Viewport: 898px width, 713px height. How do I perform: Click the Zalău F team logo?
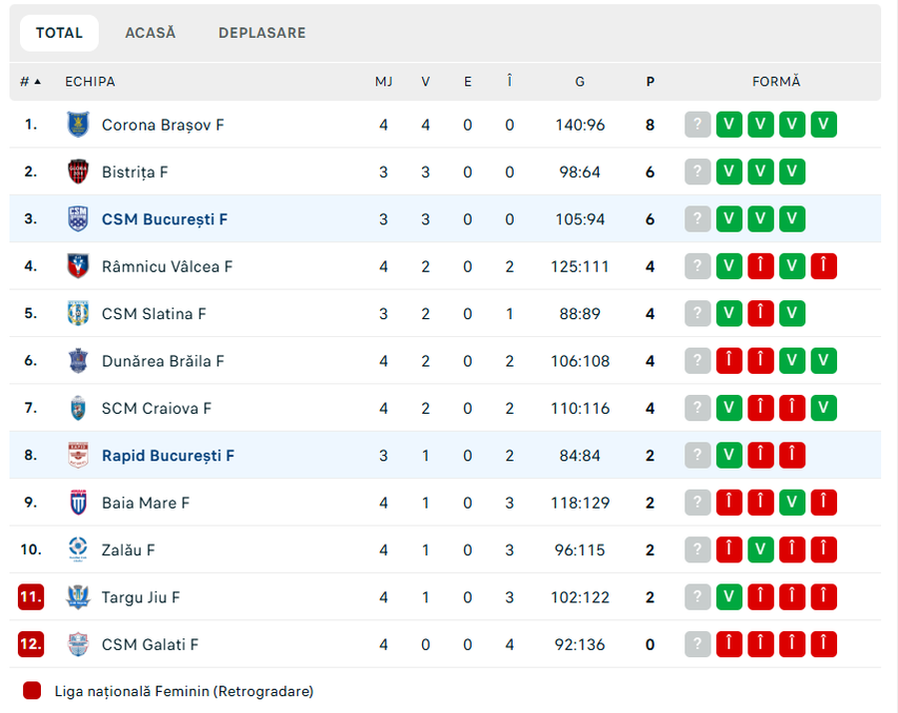(x=78, y=549)
